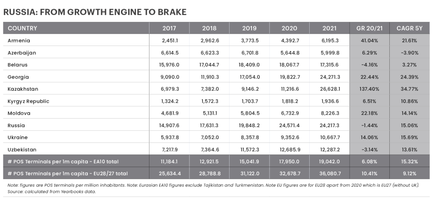Click the 2019 column header
441x205 pixels.
pyautogui.click(x=249, y=28)
